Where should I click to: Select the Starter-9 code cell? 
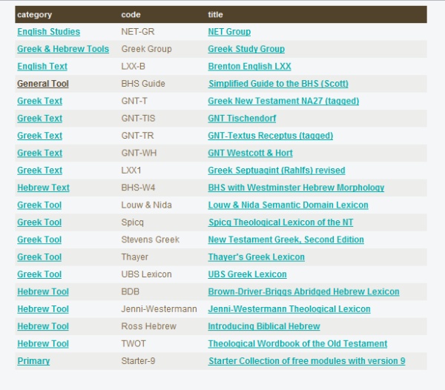[x=138, y=361]
